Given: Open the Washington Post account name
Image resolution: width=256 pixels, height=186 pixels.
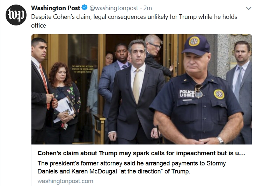Looking at the screenshot, I should click(x=56, y=8).
